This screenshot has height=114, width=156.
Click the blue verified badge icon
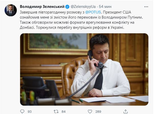[x=67, y=7]
